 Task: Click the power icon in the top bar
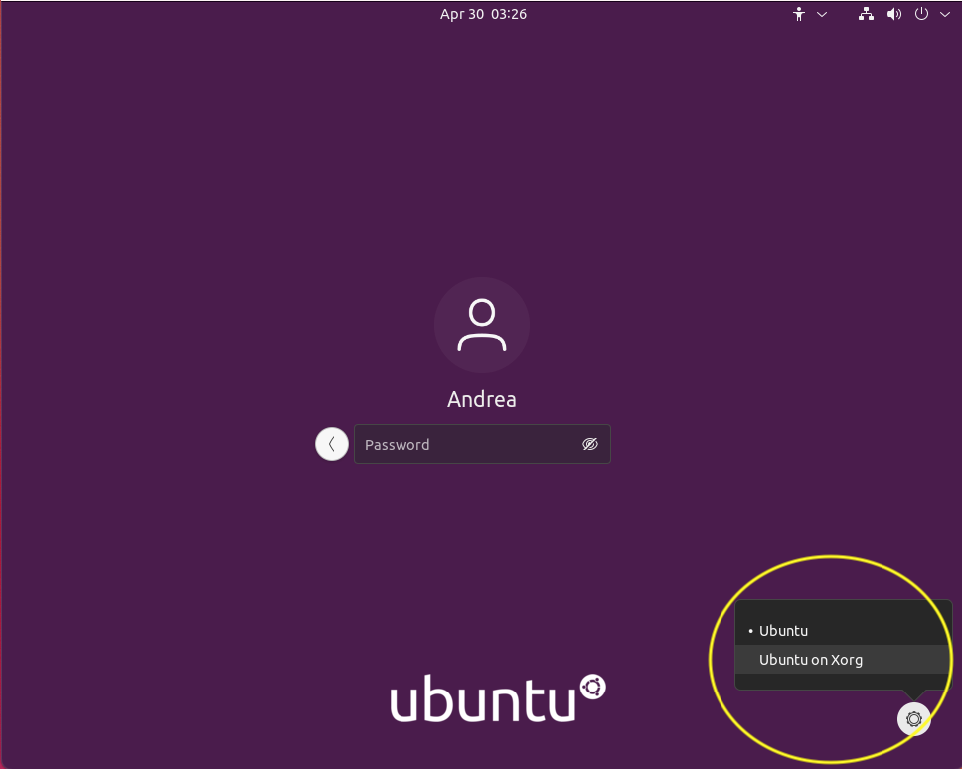pyautogui.click(x=920, y=14)
